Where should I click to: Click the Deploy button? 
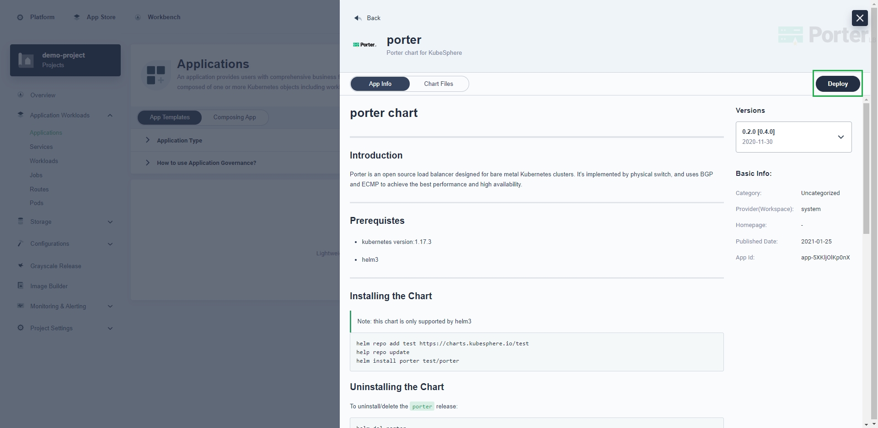point(838,84)
